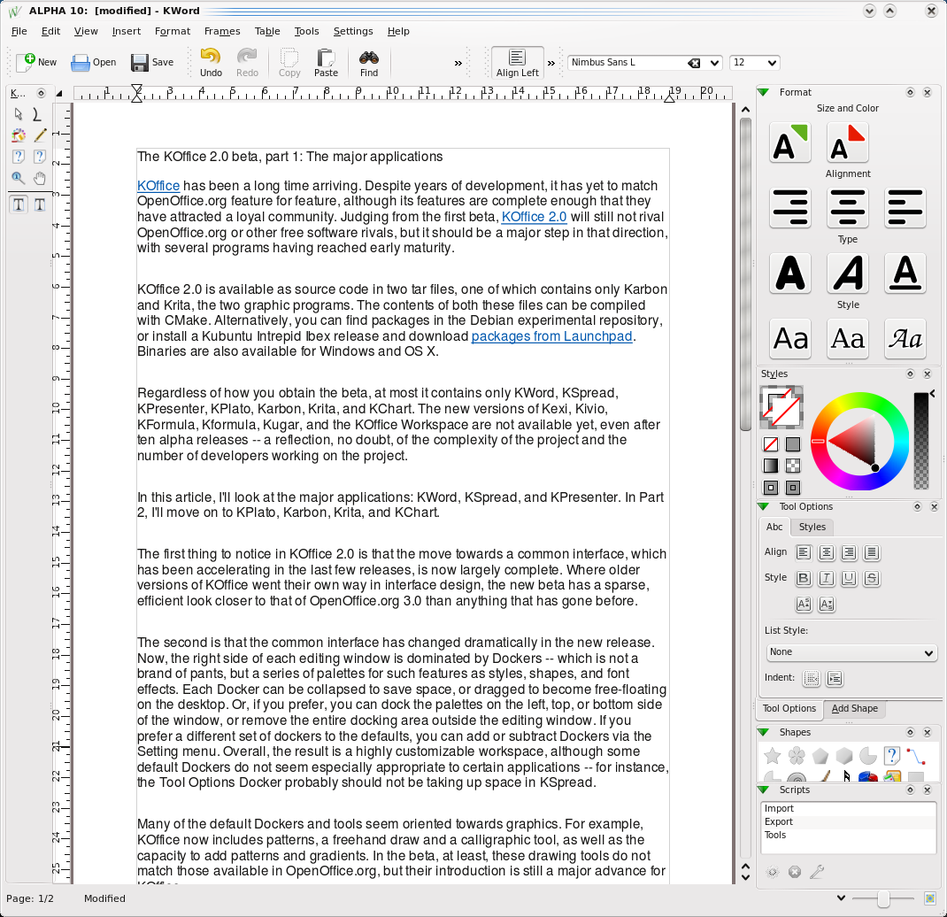Collapse the Format docker panel
This screenshot has height=917, width=947.
tap(763, 92)
